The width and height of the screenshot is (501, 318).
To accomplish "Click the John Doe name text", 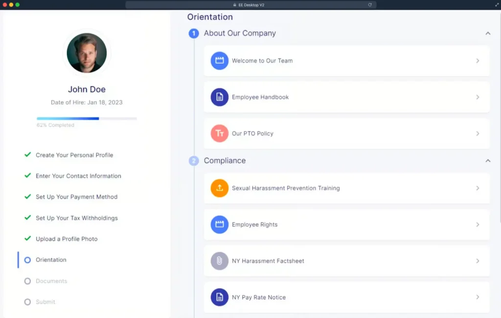I will tap(87, 89).
